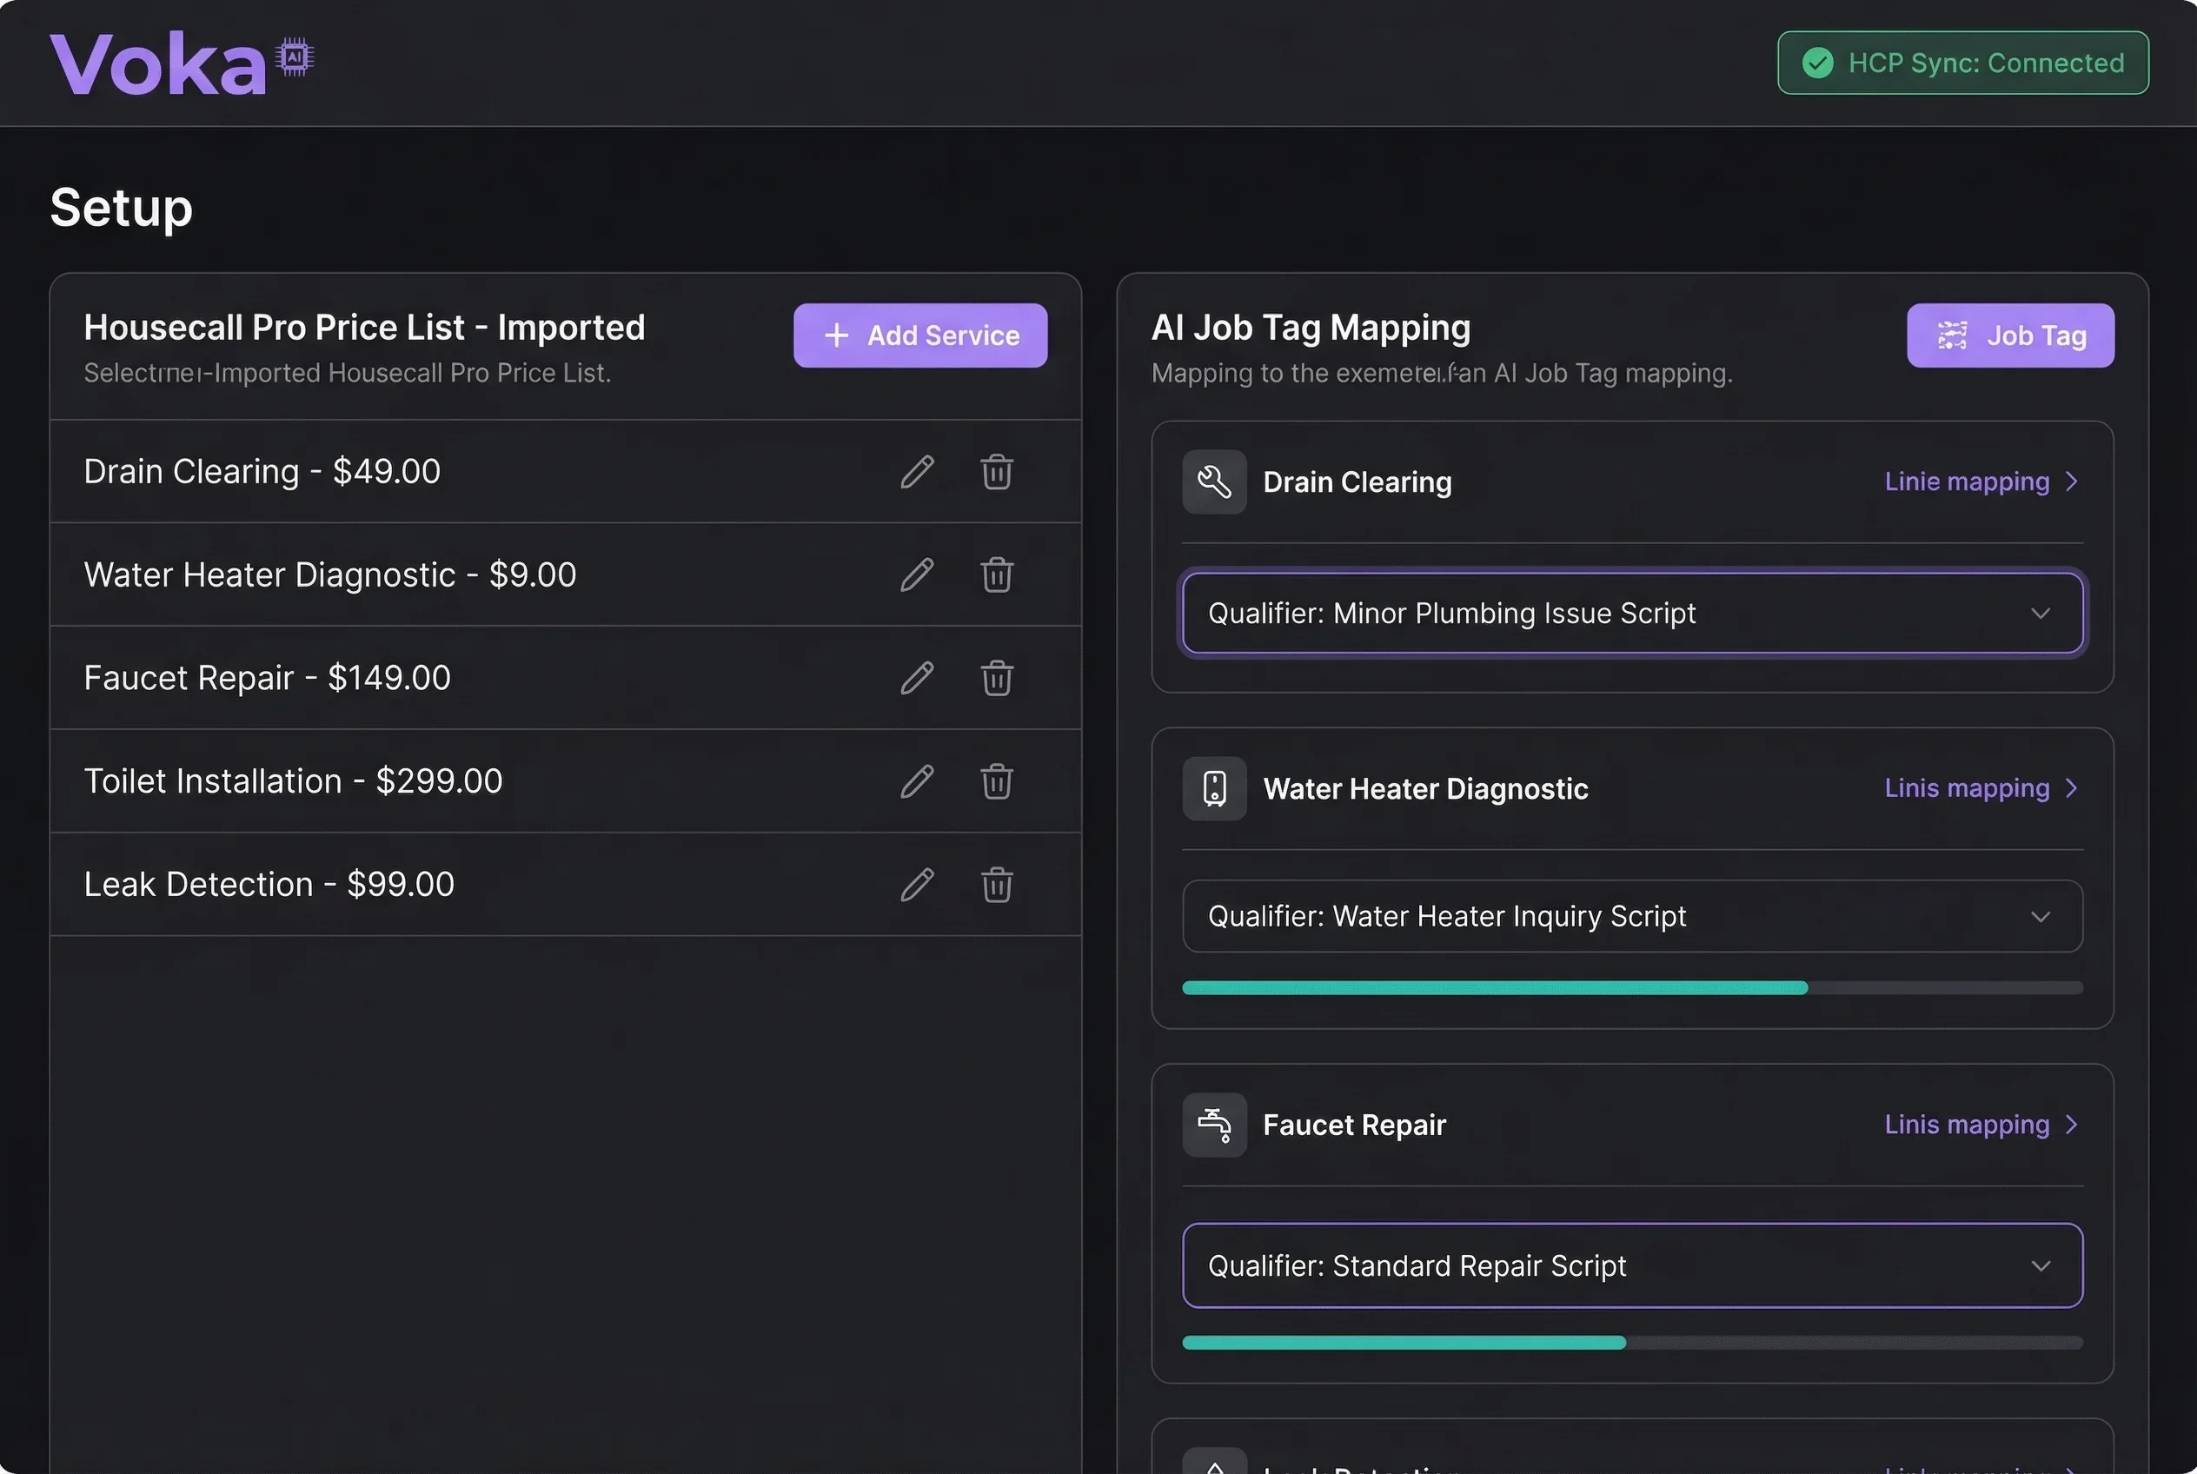Viewport: 2197px width, 1474px height.
Task: Click the Add Service button
Action: click(x=920, y=335)
